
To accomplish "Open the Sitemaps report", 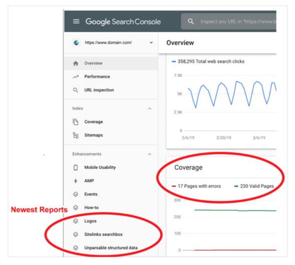I will (x=111, y=135).
